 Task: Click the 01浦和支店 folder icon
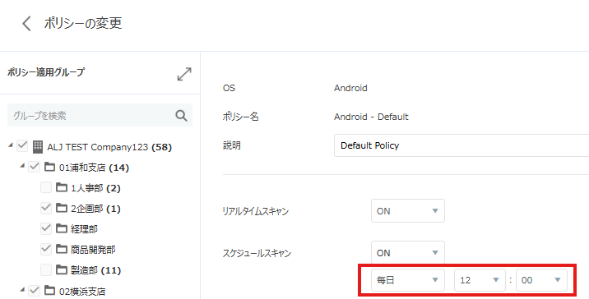(x=49, y=167)
